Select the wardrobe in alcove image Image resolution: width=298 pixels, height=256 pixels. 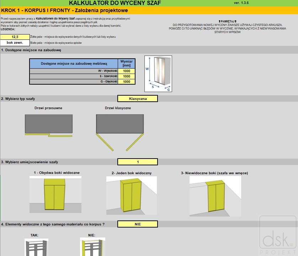coord(215,196)
